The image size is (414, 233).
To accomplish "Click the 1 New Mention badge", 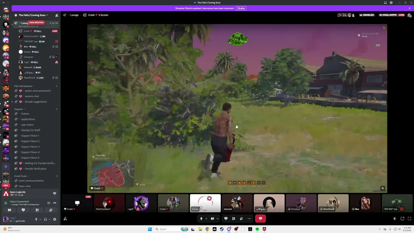I will coord(36,23).
